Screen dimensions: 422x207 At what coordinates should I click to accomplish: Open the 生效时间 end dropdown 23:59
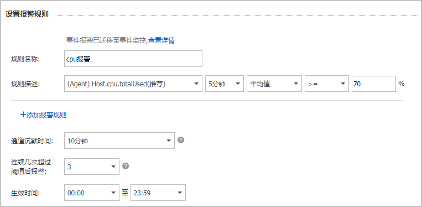158,193
